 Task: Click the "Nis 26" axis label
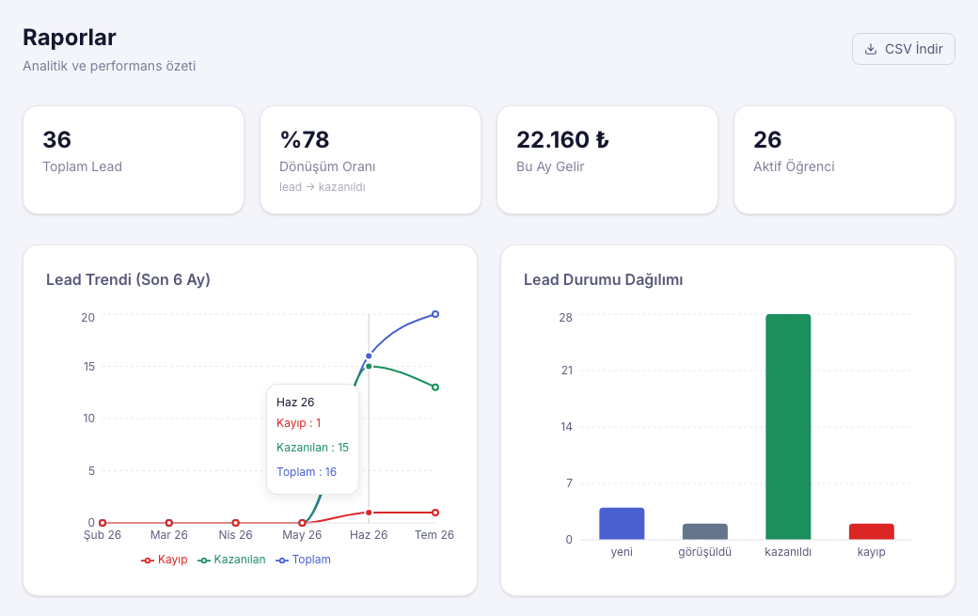point(236,535)
